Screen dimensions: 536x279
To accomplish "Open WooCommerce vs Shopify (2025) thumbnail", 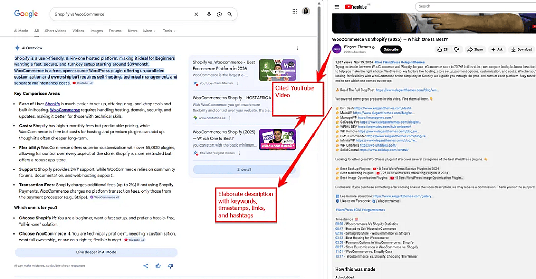I will (277, 139).
